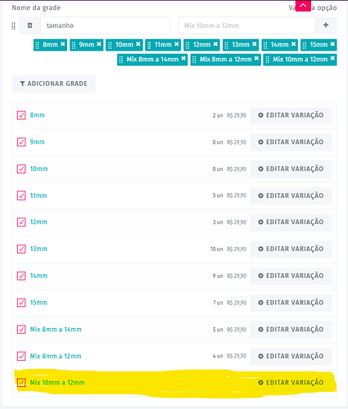
Task: Open the 11mm variation link
Action: point(38,196)
